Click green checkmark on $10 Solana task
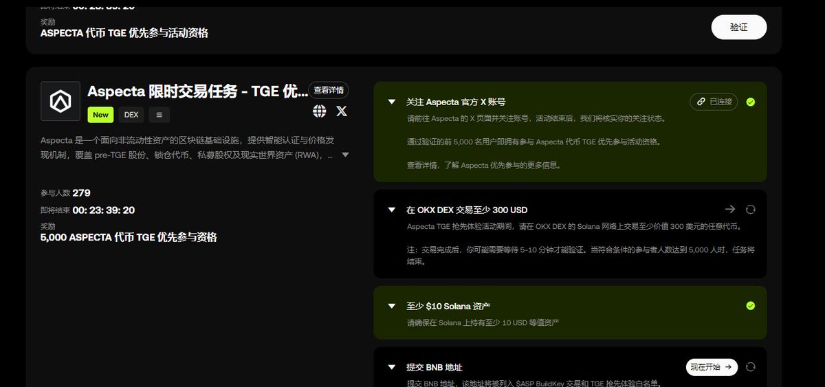825x387 pixels. click(751, 305)
